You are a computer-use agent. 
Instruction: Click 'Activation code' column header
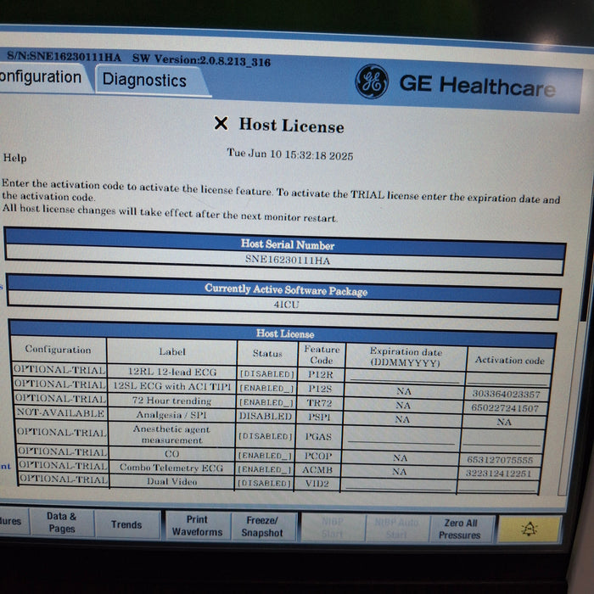pos(510,360)
